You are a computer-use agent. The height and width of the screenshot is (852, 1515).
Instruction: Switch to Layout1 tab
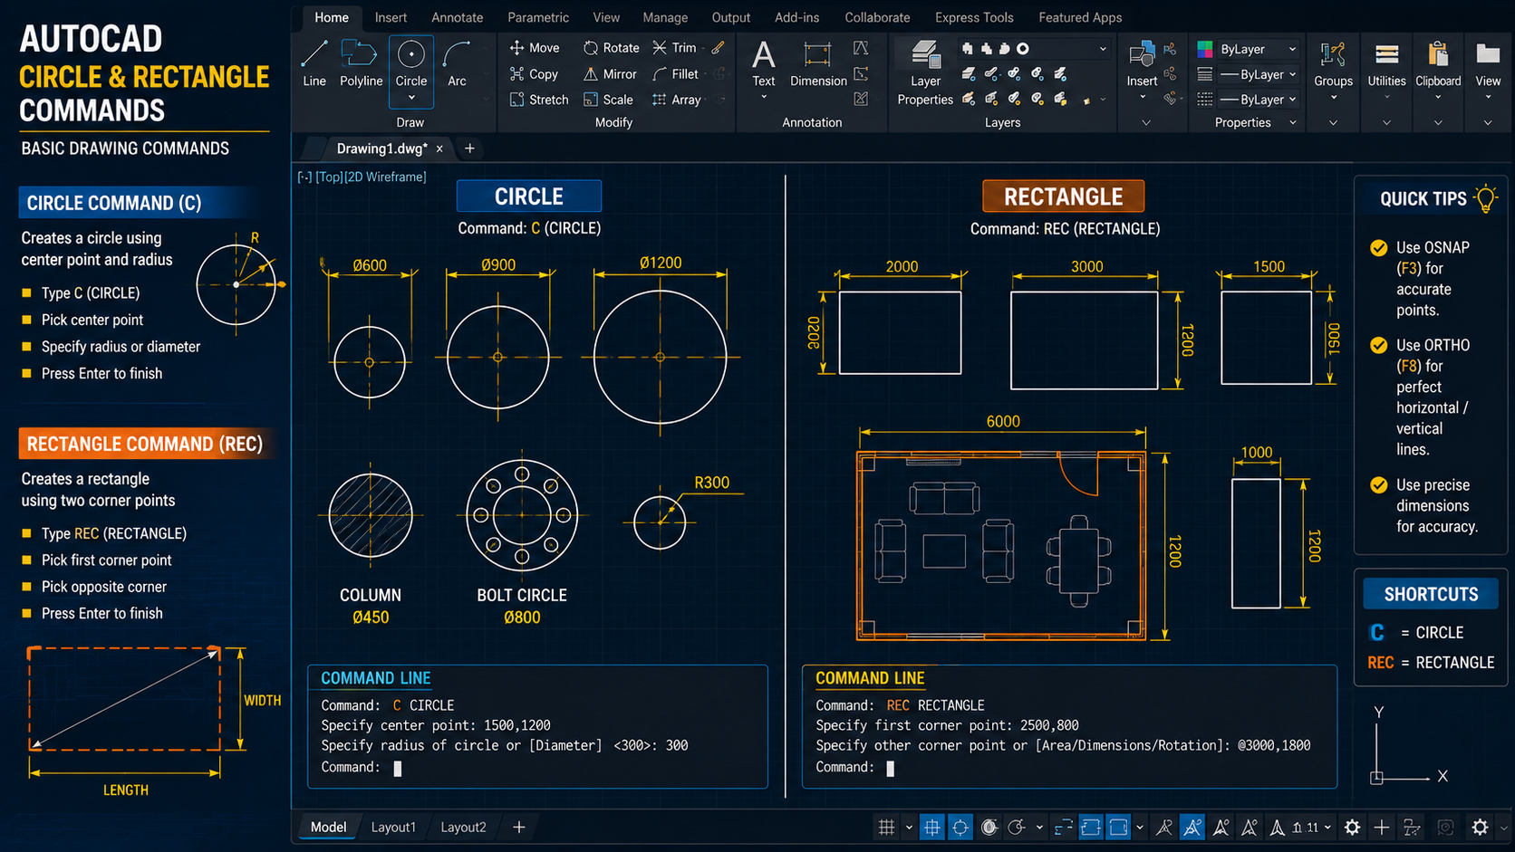(x=393, y=827)
